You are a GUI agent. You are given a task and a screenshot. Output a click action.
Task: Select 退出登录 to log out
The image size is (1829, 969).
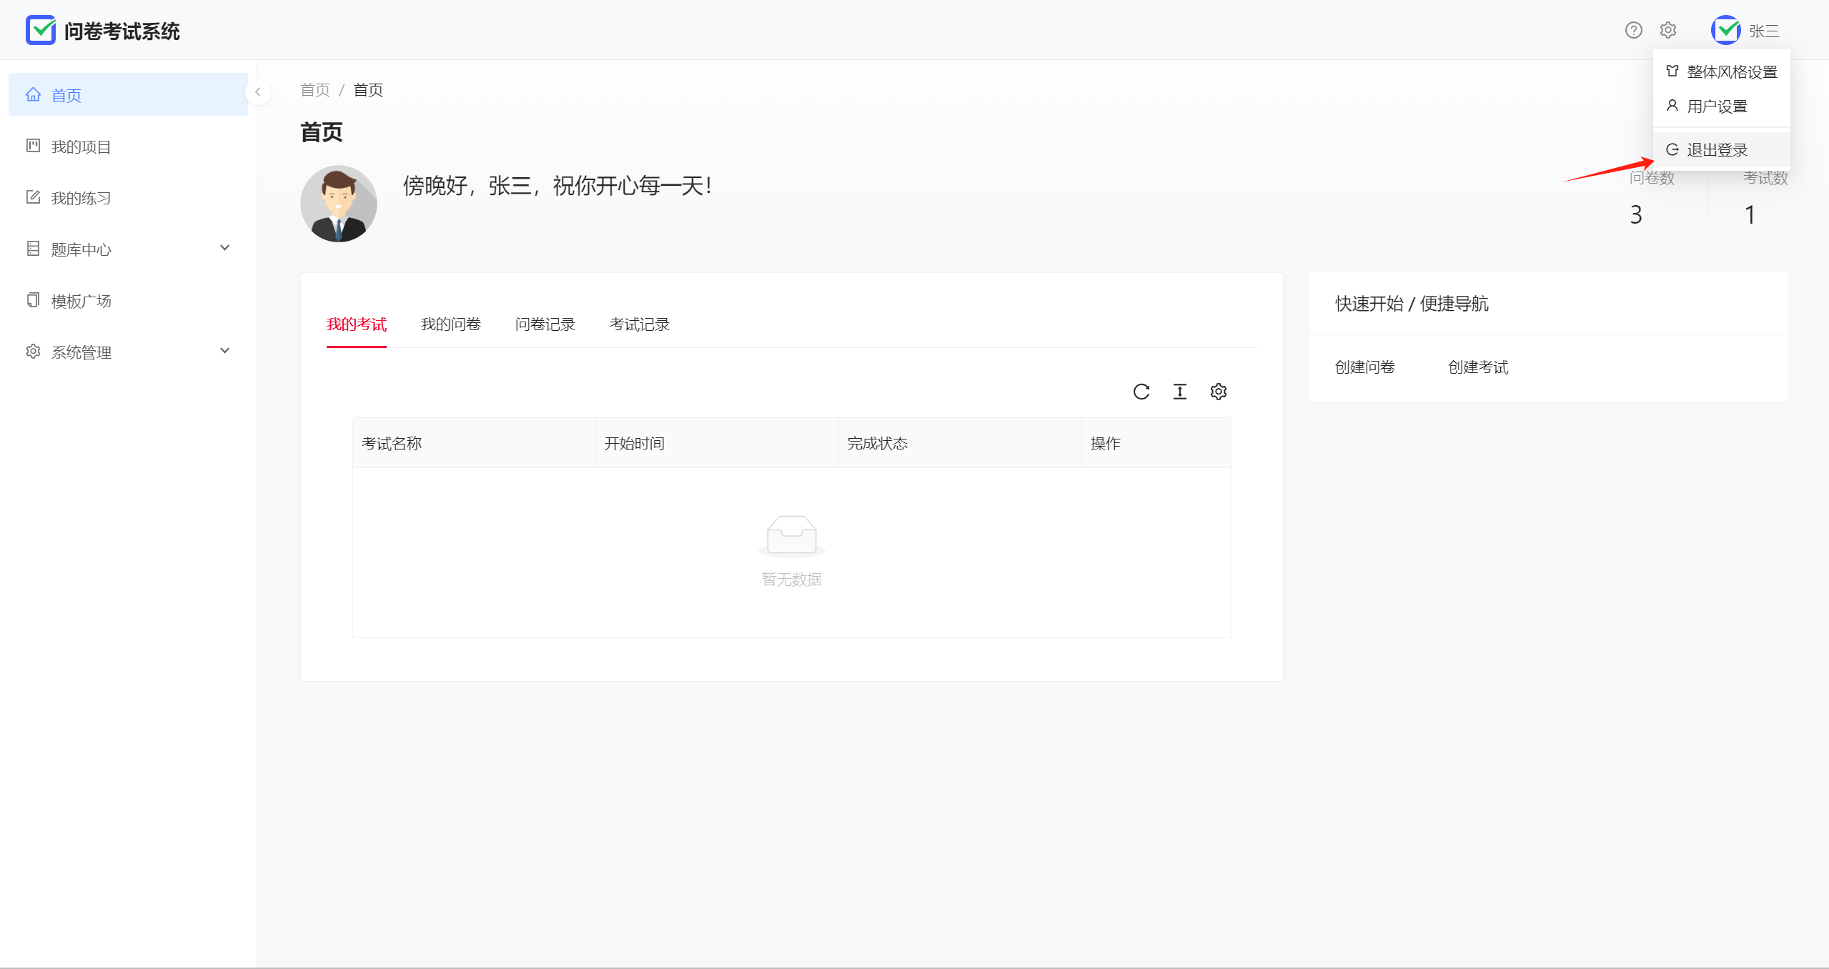coord(1722,150)
